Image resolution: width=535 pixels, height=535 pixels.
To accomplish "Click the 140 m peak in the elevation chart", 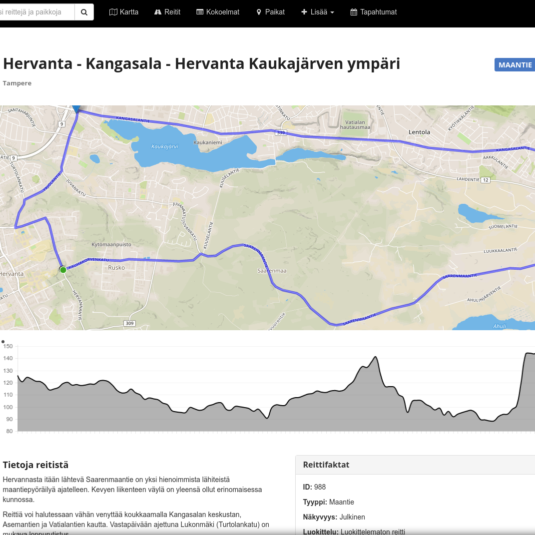I will (375, 358).
